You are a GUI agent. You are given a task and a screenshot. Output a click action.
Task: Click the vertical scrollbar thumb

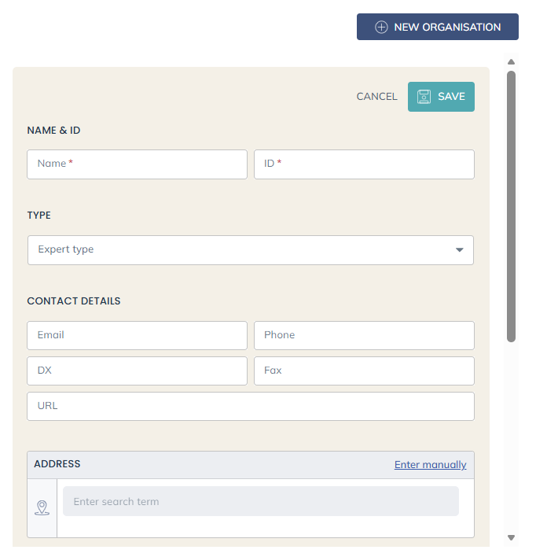pyautogui.click(x=511, y=206)
